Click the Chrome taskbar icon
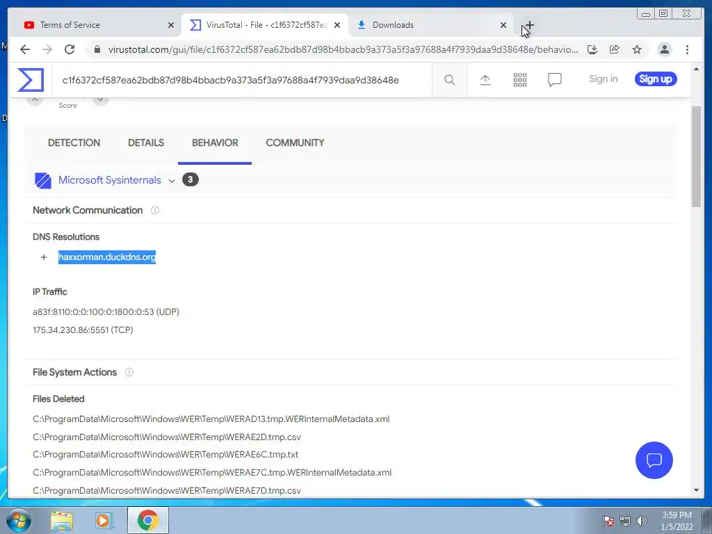The image size is (712, 534). point(147,521)
